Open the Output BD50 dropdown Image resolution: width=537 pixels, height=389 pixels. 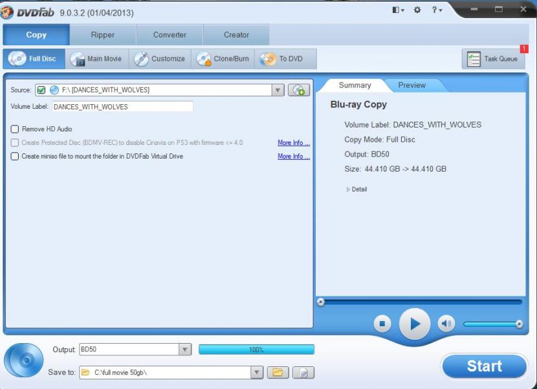point(184,350)
